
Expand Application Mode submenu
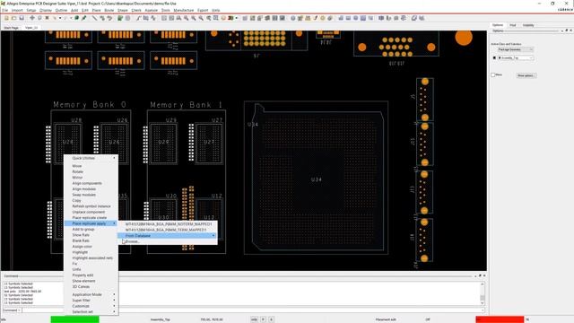coord(91,294)
